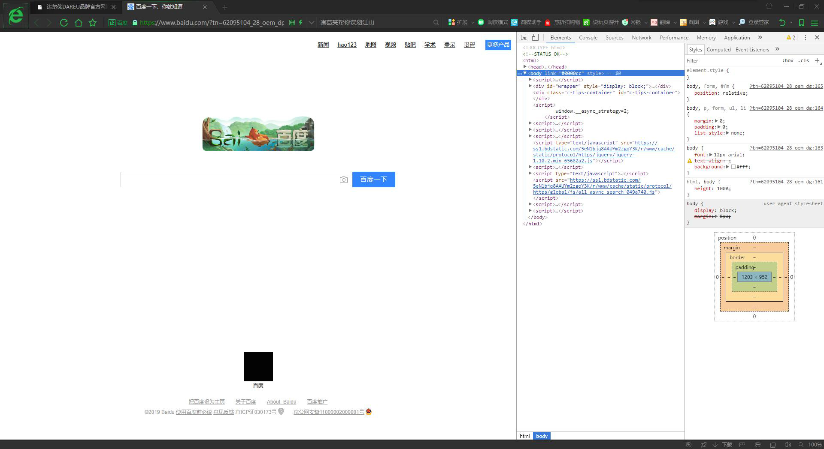Switch to the Console tab
The width and height of the screenshot is (824, 449).
click(588, 38)
